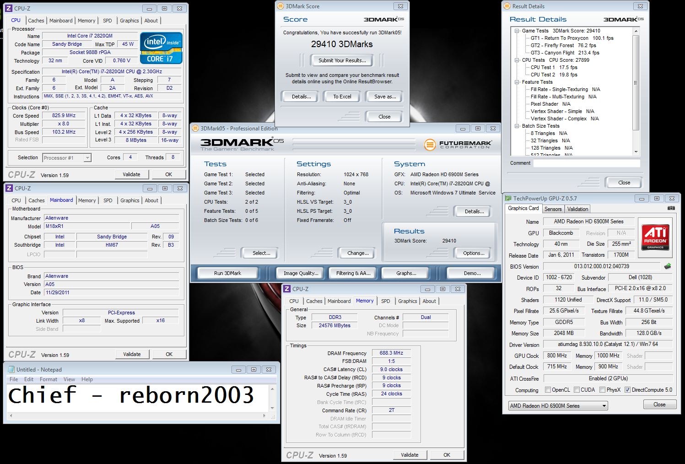
Task: Click the GPU-Z screenshot camera icon
Action: pos(671,208)
